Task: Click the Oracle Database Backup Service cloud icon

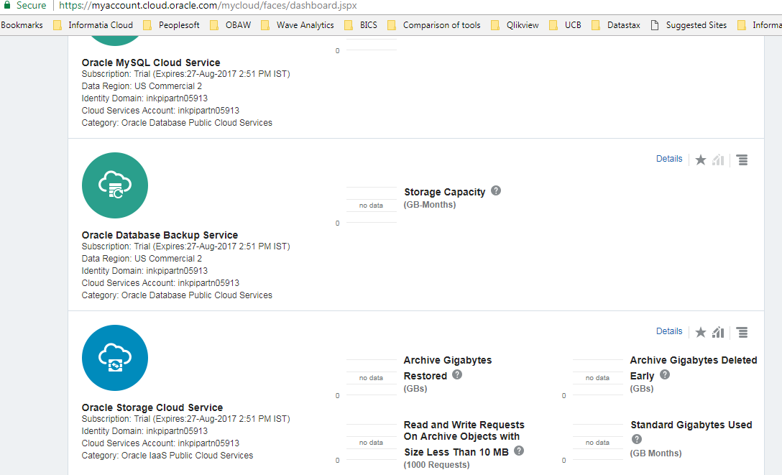Action: pos(115,185)
